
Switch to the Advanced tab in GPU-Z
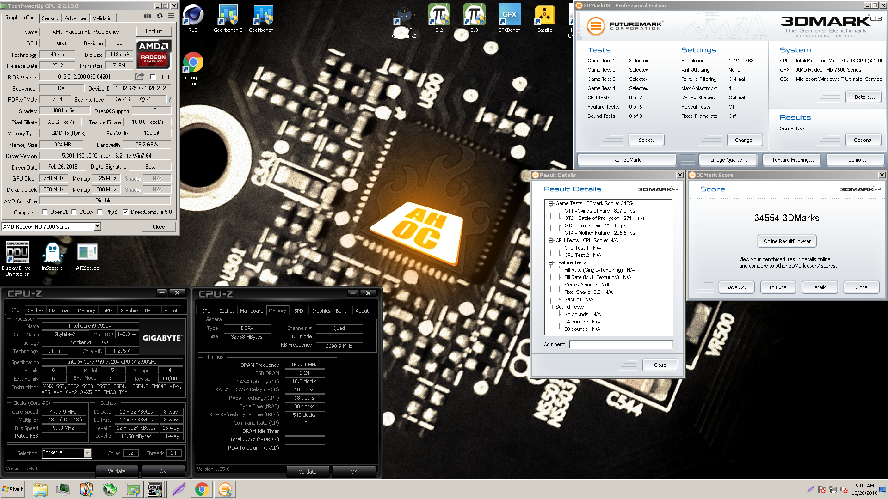click(76, 18)
